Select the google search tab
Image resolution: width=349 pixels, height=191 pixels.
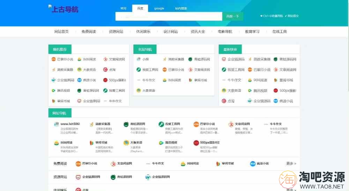click(x=159, y=8)
